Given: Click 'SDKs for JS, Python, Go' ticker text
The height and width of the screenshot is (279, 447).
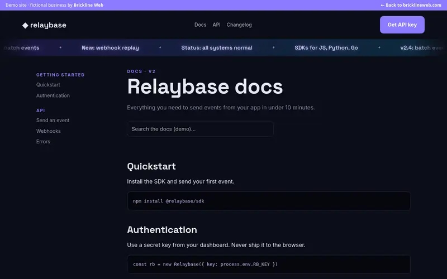Looking at the screenshot, I should pos(326,47).
